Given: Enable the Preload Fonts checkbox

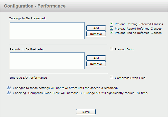Looking at the screenshot, I should [x=111, y=49].
